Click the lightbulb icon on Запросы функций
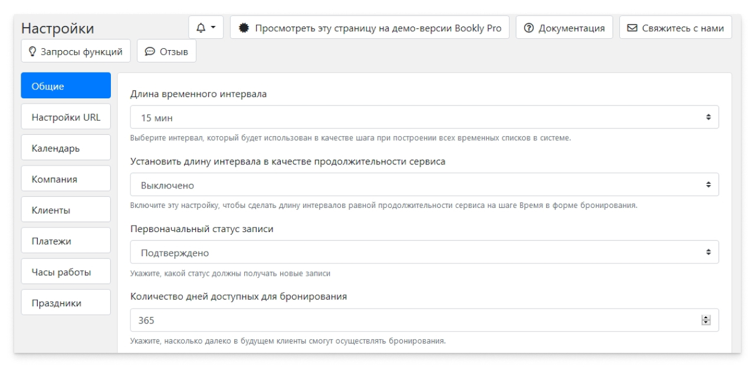This screenshot has width=755, height=367. pyautogui.click(x=32, y=52)
